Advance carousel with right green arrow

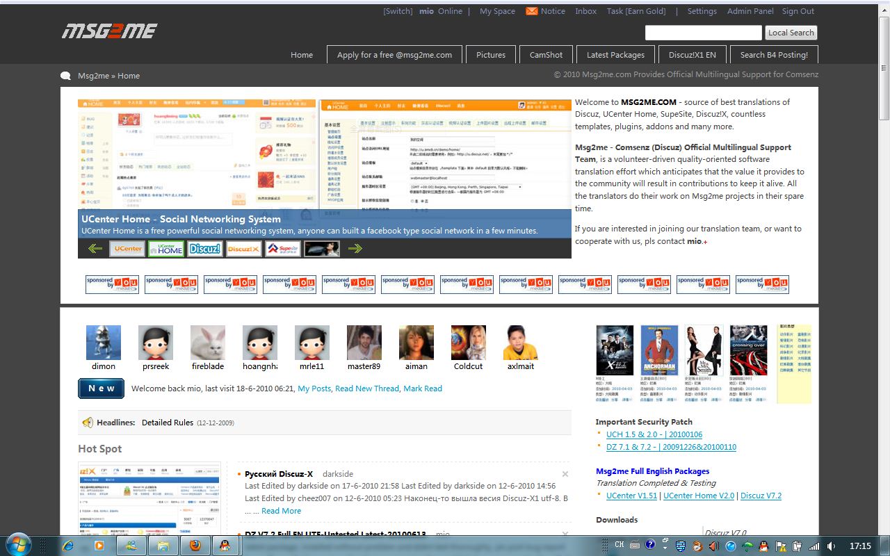[x=355, y=248]
